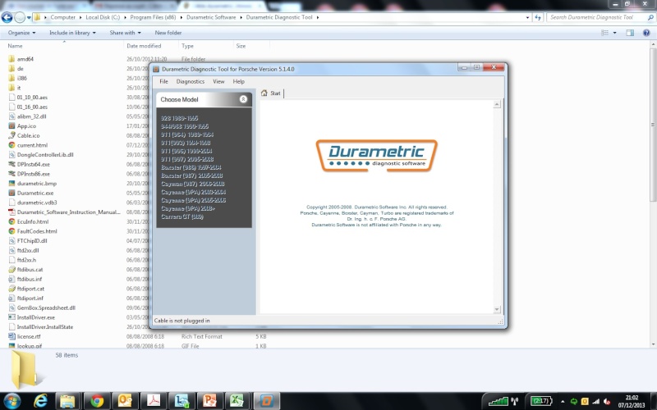The height and width of the screenshot is (410, 657).
Task: Open the Organize dropdown
Action: click(x=21, y=33)
